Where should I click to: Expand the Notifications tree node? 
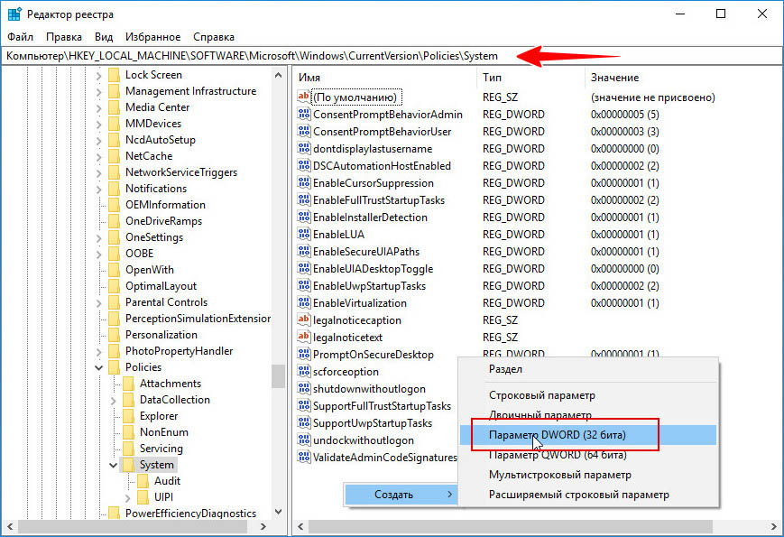click(99, 189)
